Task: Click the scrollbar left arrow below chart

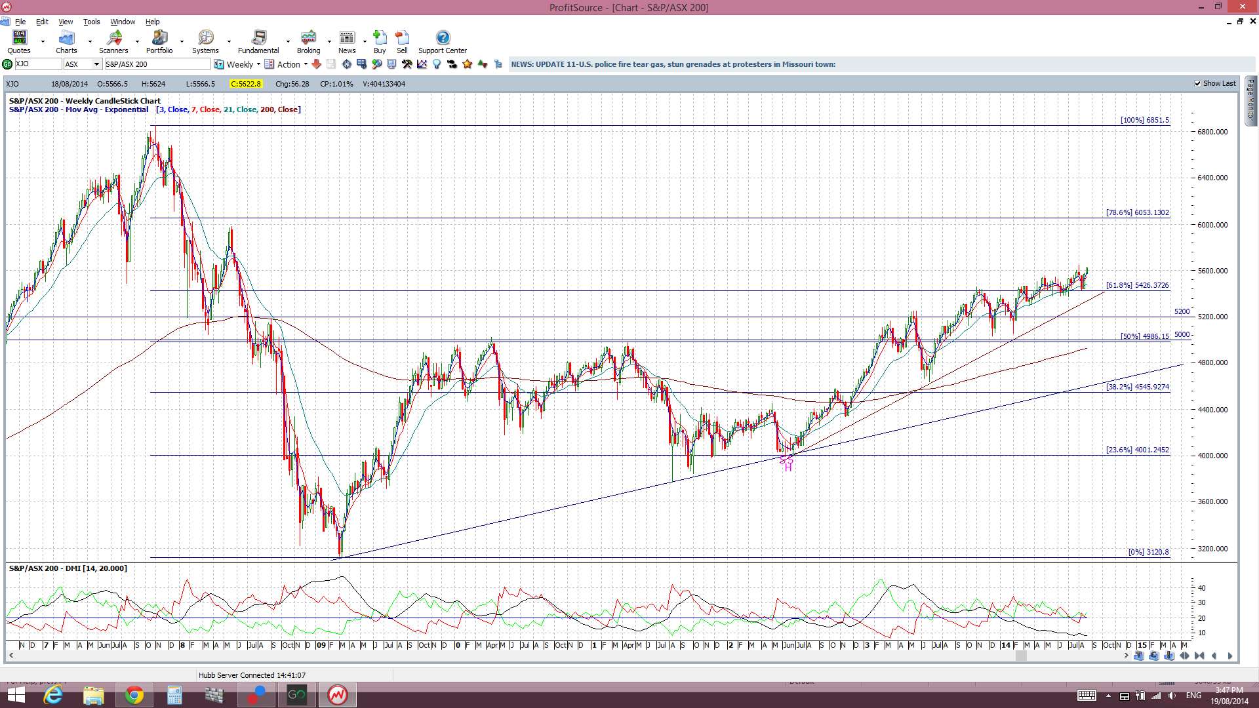Action: (11, 656)
